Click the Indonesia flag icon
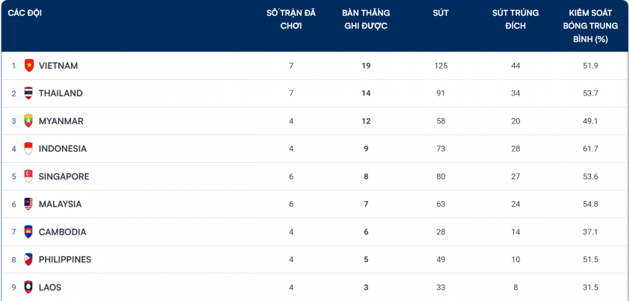This screenshot has height=301, width=630. 28,149
